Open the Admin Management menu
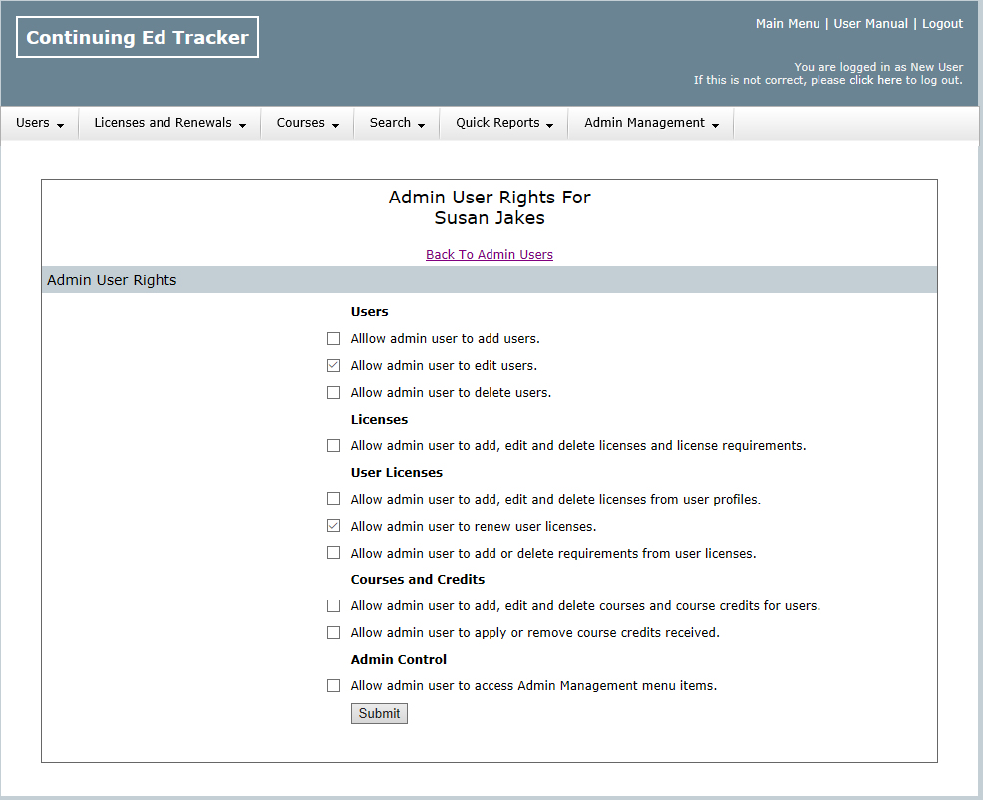The height and width of the screenshot is (800, 983). pyautogui.click(x=651, y=123)
